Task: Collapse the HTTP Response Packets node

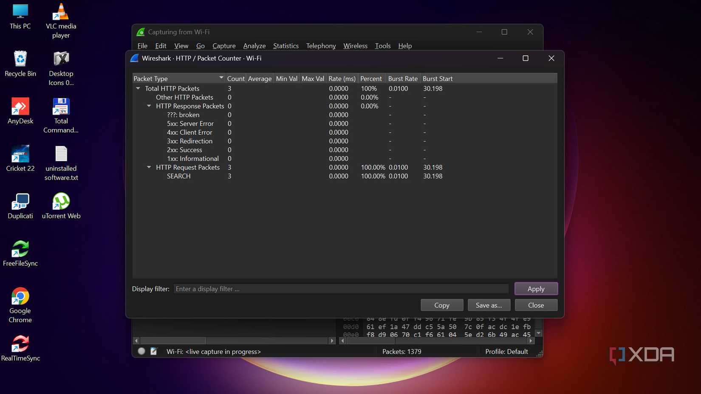Action: (x=149, y=106)
